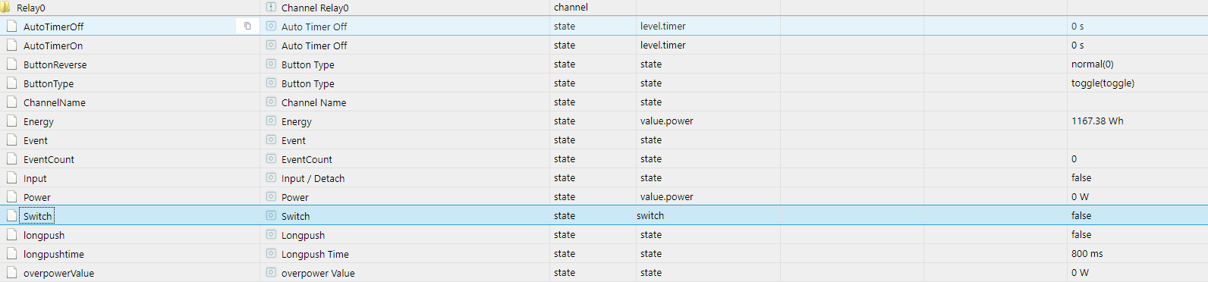
Task: Click the Relay0 folder icon
Action: (x=5, y=7)
